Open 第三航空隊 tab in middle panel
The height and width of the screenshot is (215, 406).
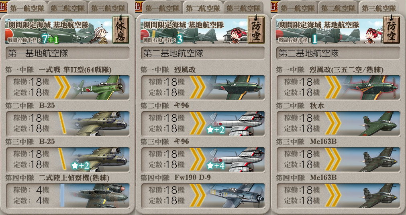[x=243, y=8]
